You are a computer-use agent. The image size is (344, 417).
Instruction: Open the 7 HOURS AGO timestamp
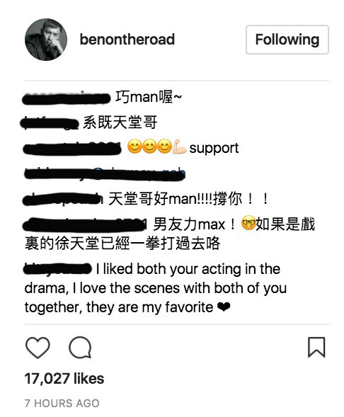click(x=62, y=403)
